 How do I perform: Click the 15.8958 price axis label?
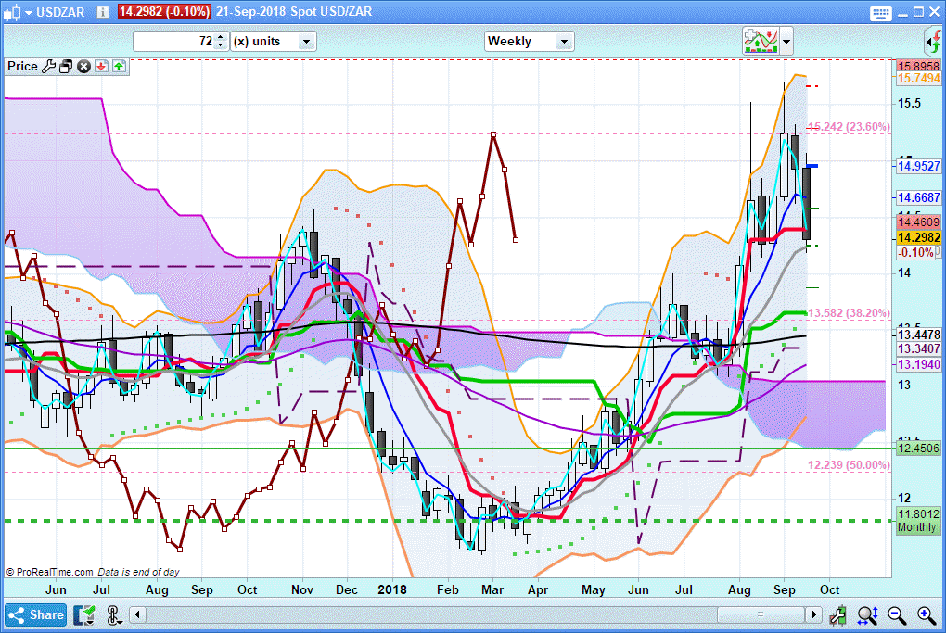tap(918, 67)
